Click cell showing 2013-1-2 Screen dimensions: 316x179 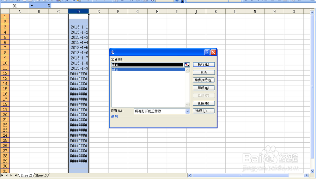[x=79, y=32]
